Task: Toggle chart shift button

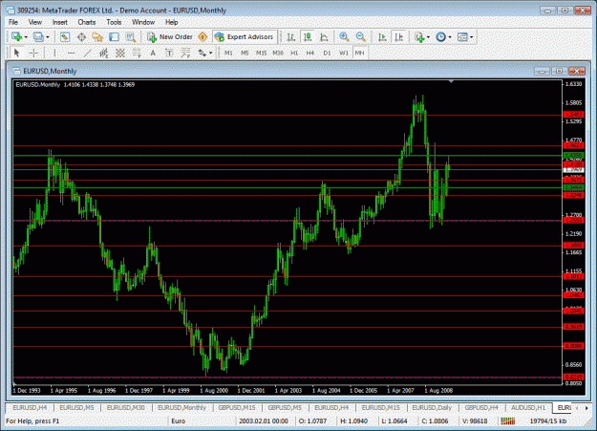Action: click(x=399, y=37)
